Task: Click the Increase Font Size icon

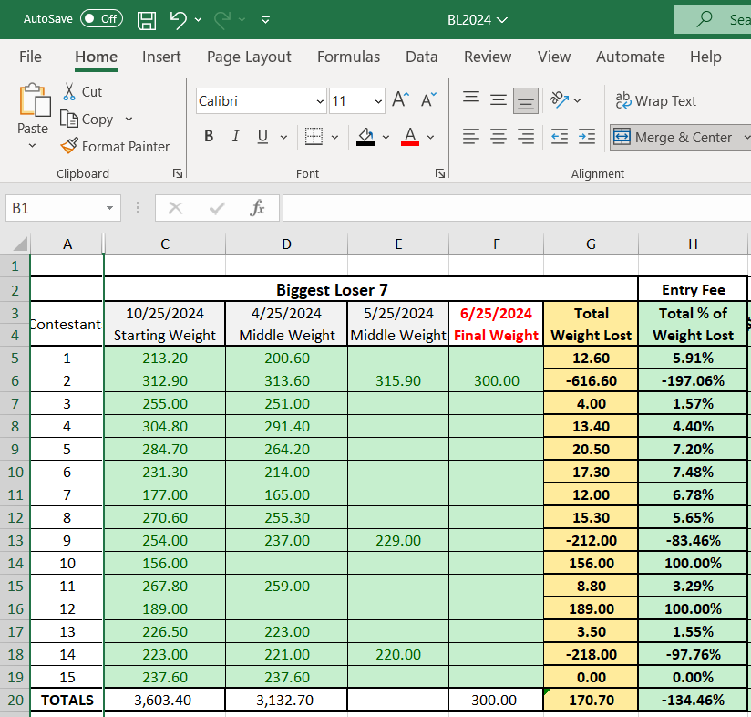Action: pos(398,100)
